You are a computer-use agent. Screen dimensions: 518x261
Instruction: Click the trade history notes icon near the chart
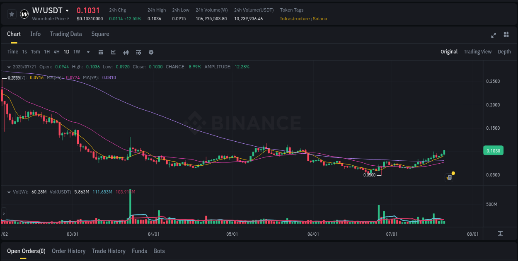click(x=449, y=177)
